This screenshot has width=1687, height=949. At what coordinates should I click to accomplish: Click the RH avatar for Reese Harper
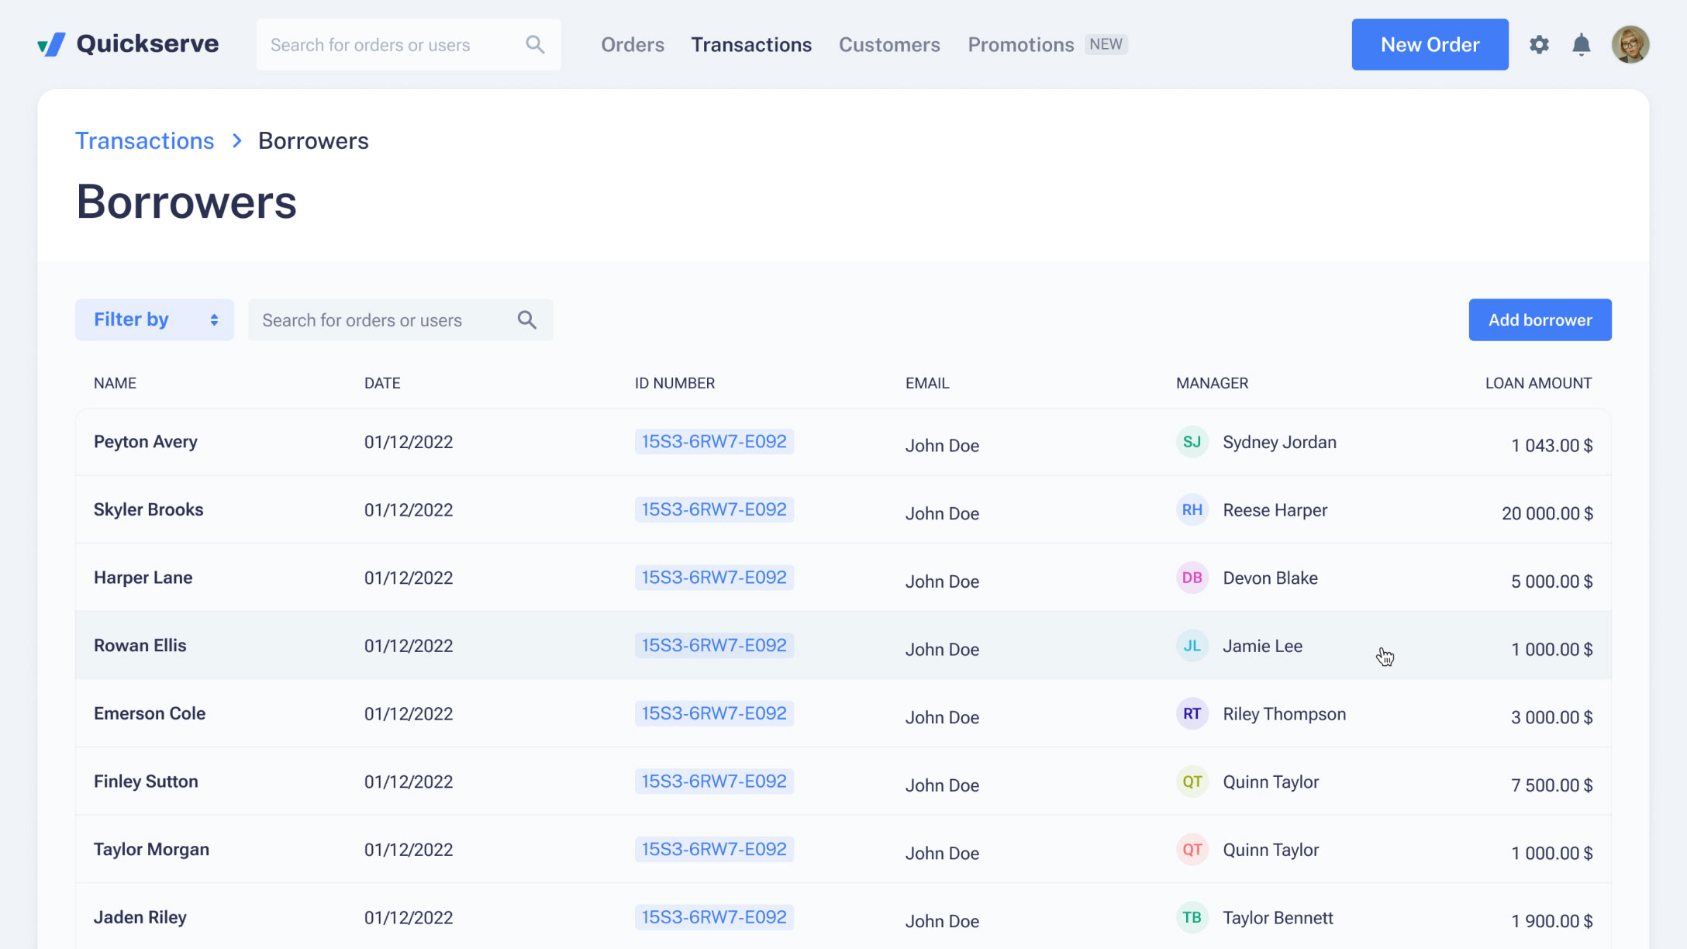[x=1192, y=510]
